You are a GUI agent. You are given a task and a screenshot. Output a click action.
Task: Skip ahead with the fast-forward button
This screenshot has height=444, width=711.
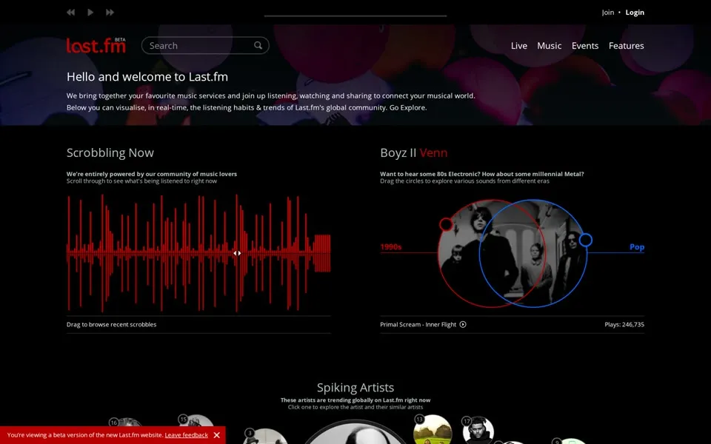110,13
